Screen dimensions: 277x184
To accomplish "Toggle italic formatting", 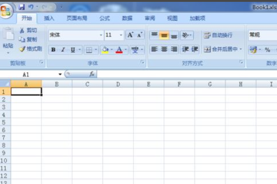I will [63, 50].
